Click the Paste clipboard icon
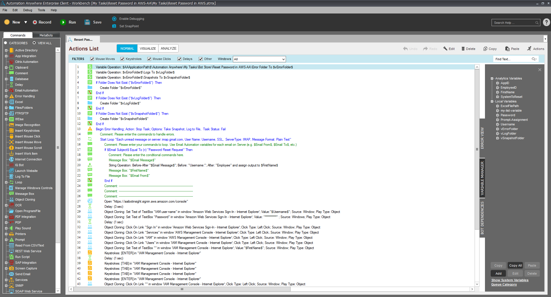 [507, 49]
